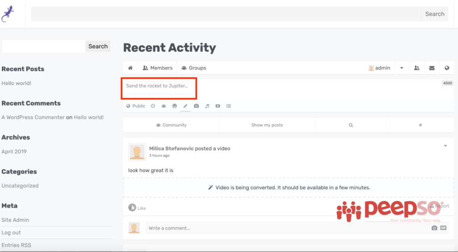The image size is (458, 252).
Task: Open the Public privacy dropdown
Action: tap(136, 106)
